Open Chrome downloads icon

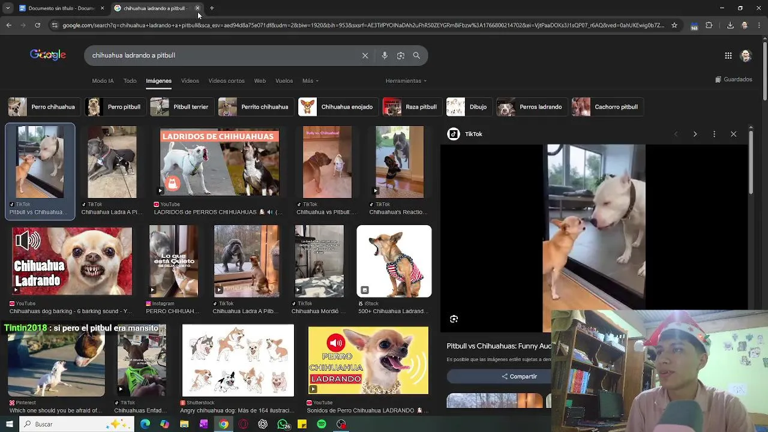(730, 25)
